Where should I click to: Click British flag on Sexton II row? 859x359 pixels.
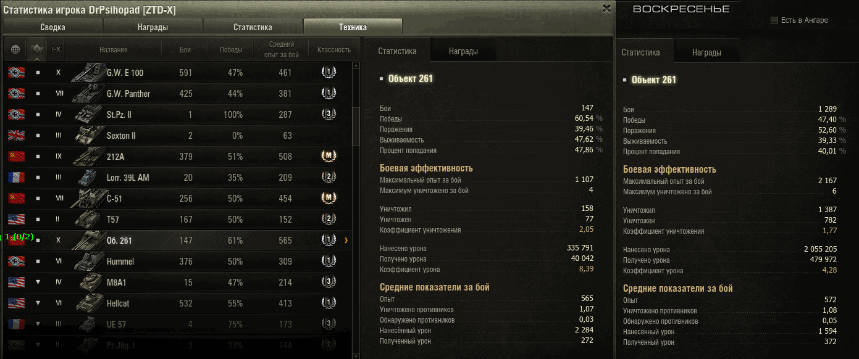(x=16, y=135)
